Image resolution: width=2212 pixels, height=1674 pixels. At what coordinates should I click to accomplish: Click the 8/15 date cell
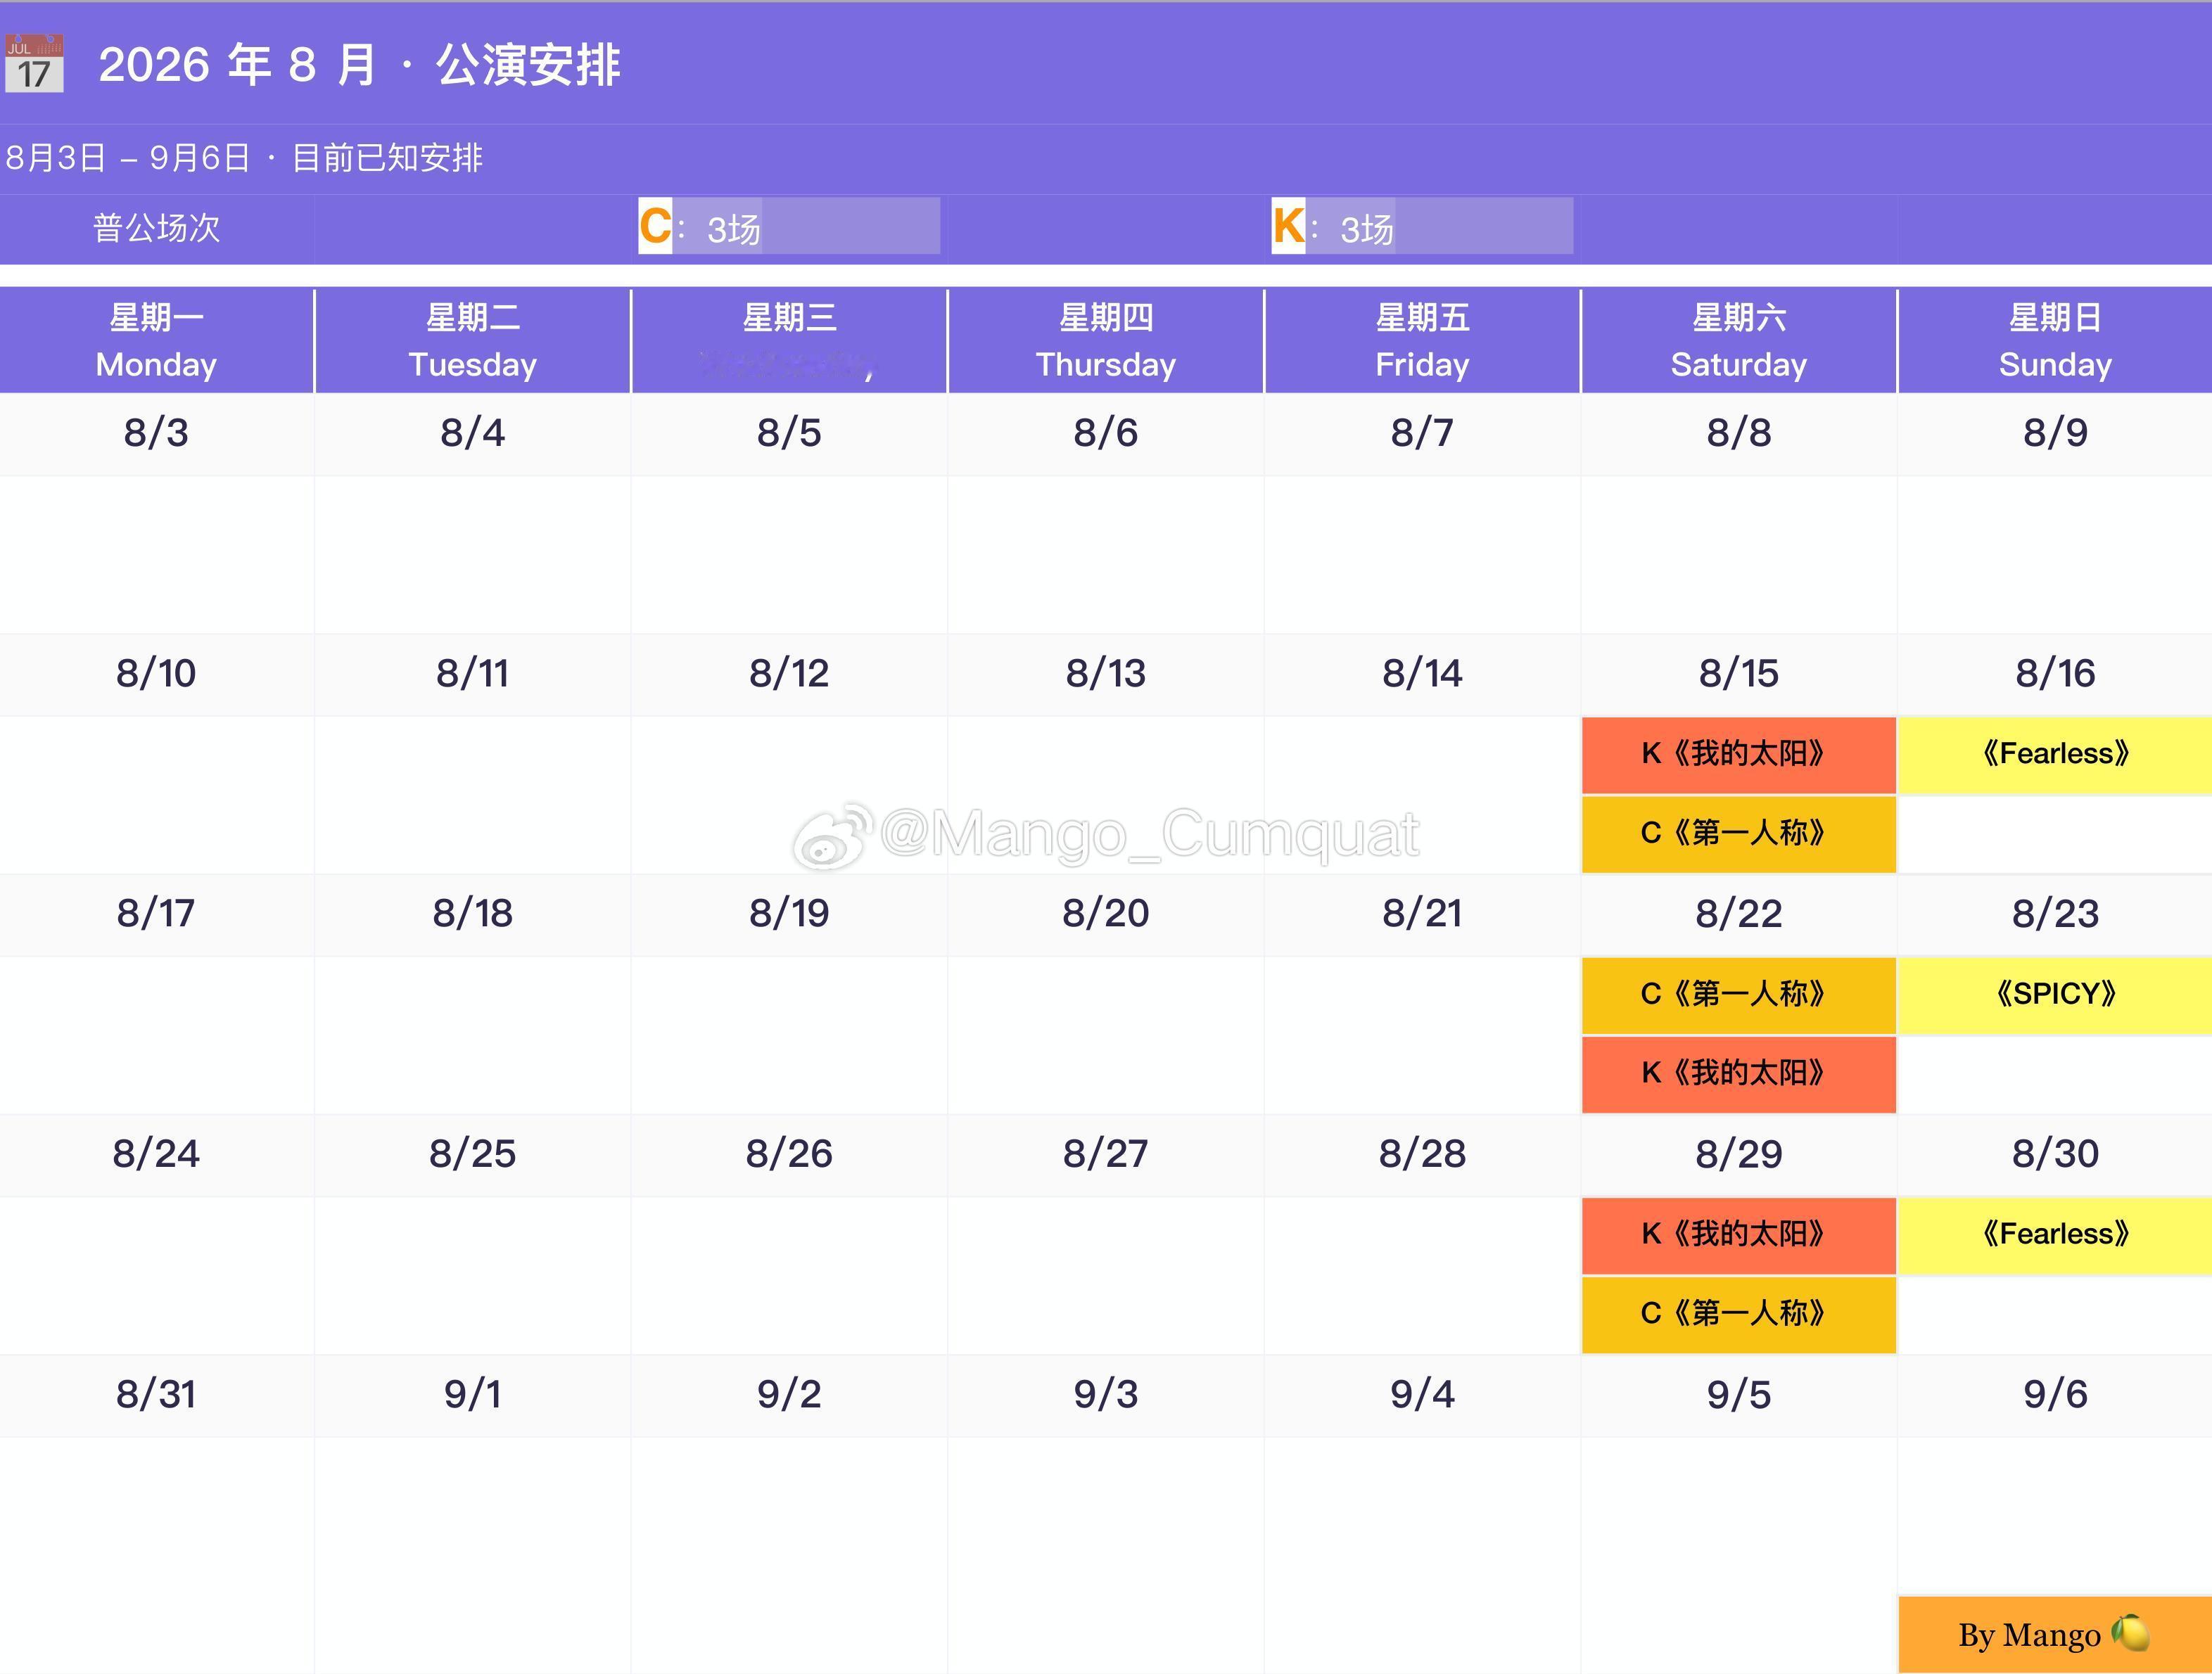[x=1739, y=674]
